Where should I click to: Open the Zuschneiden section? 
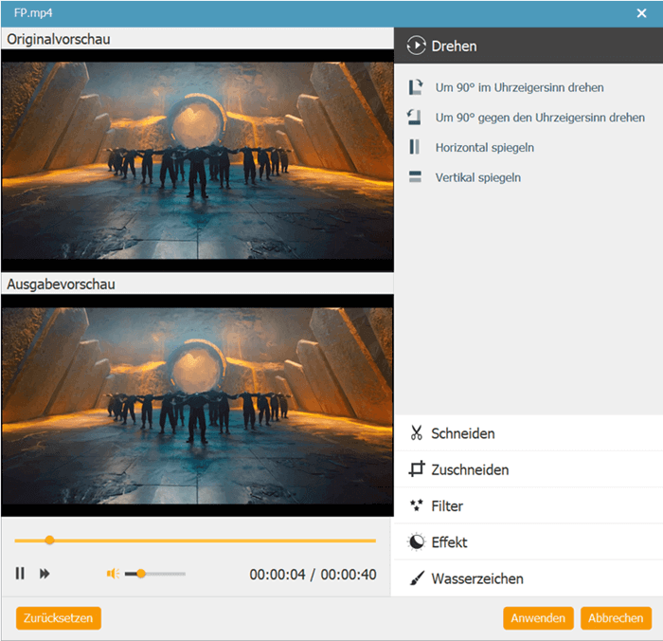[x=529, y=469]
